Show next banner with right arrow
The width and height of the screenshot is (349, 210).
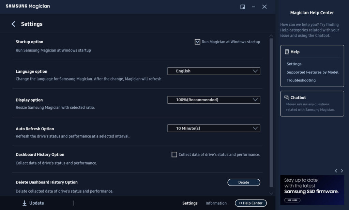[342, 171]
